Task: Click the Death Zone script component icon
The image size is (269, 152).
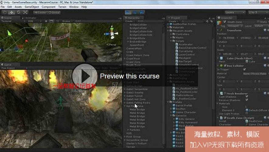Action: click(x=221, y=118)
